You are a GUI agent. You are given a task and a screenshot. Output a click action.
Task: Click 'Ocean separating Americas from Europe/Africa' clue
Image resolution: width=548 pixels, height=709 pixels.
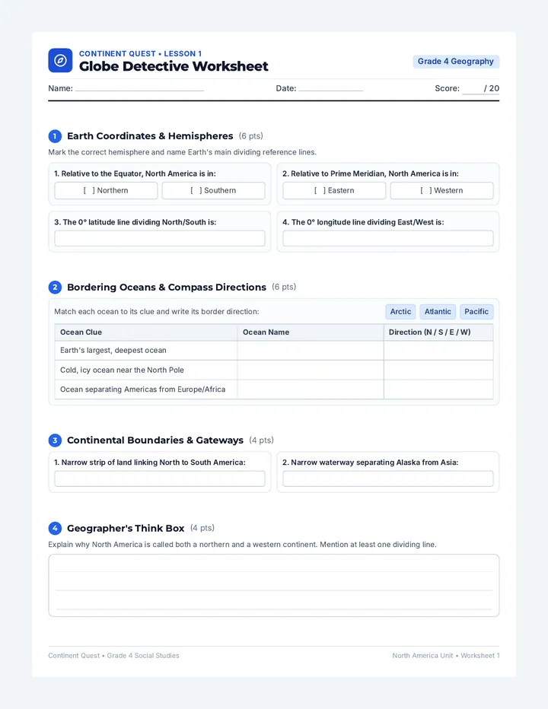pos(142,389)
